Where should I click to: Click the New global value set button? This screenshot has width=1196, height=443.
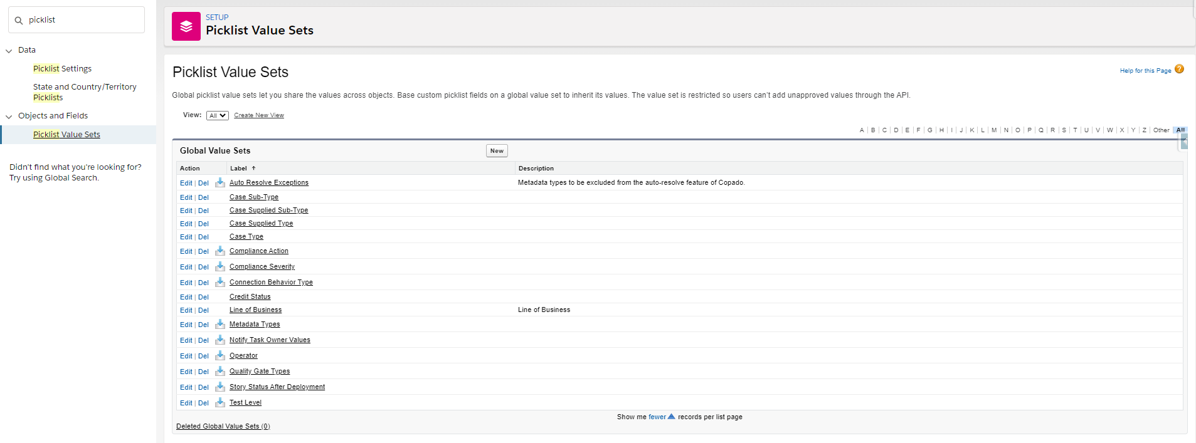click(497, 151)
